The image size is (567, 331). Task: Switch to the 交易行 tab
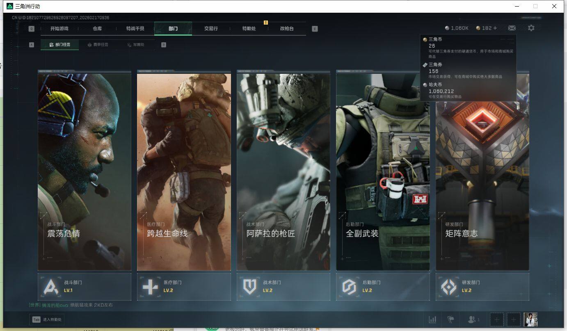coord(211,29)
